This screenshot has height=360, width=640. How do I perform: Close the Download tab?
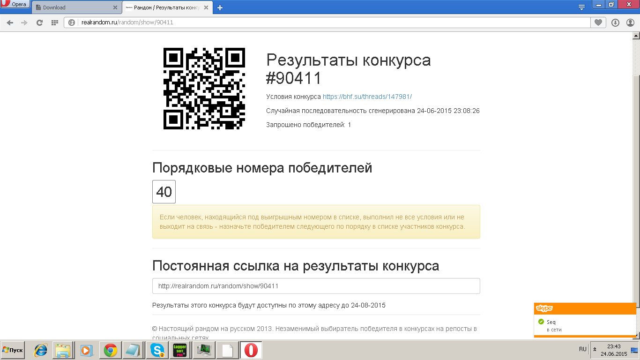[x=115, y=7]
